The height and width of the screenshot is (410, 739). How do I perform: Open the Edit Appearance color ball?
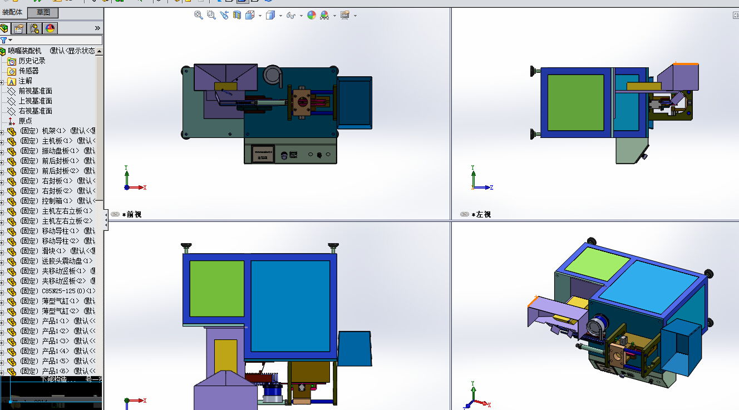[311, 15]
